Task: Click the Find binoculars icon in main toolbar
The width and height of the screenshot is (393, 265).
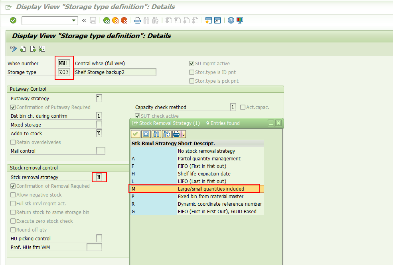Action: tap(146, 21)
